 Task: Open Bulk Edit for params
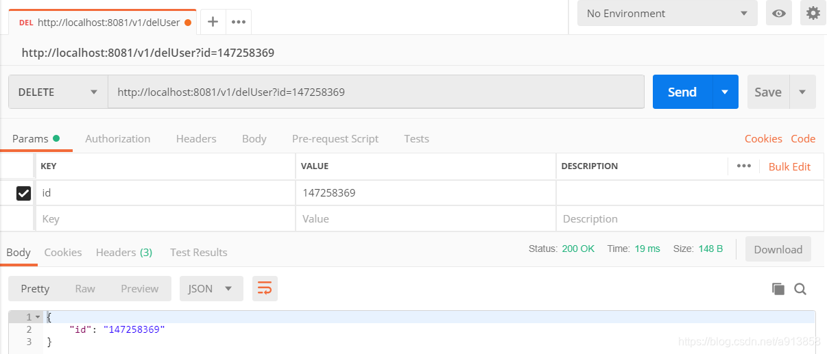[789, 166]
